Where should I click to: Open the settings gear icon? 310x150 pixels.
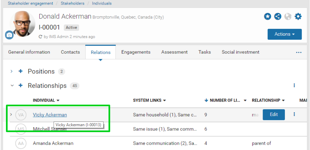298,17
